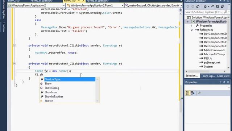
Task: Click the greyed Back arrow in Solution Explorer
Action: click(188, 7)
